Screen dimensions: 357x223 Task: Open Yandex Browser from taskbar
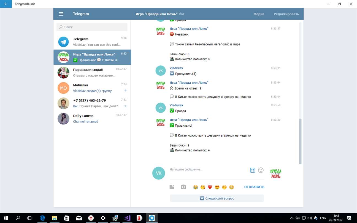coord(91,218)
